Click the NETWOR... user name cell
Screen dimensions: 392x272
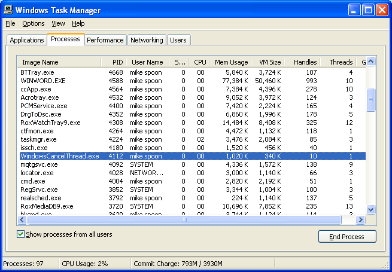click(147, 173)
